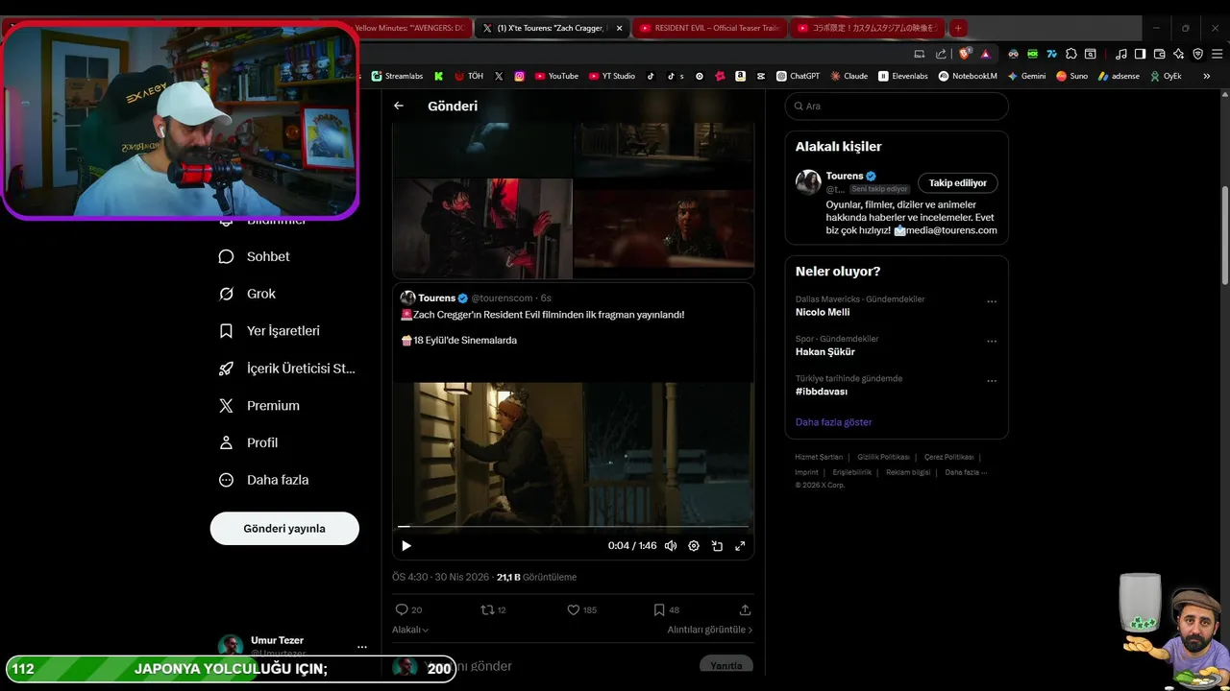1230x691 pixels.
Task: Play the Resident Evil trailer video
Action: (406, 546)
